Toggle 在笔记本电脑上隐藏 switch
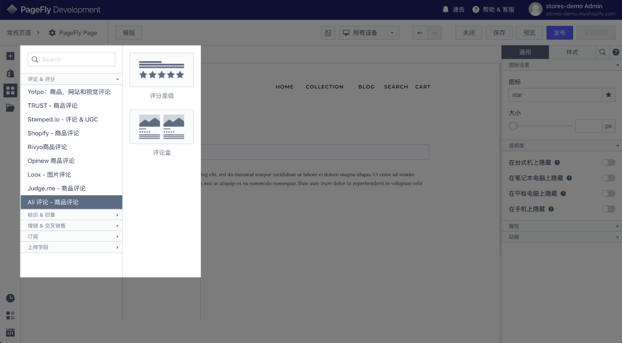This screenshot has width=622, height=343. (x=608, y=178)
